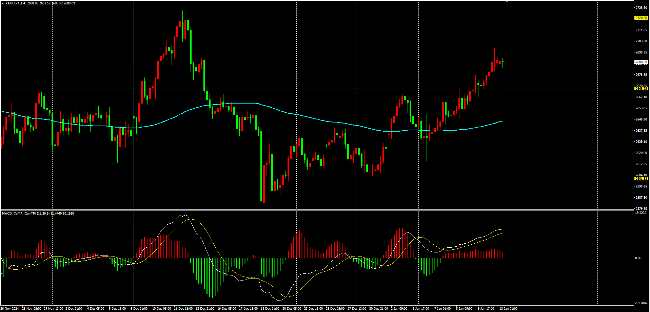Click the 5 Dec 13:00 time label
Screen dimensions: 650x312
tap(117, 309)
